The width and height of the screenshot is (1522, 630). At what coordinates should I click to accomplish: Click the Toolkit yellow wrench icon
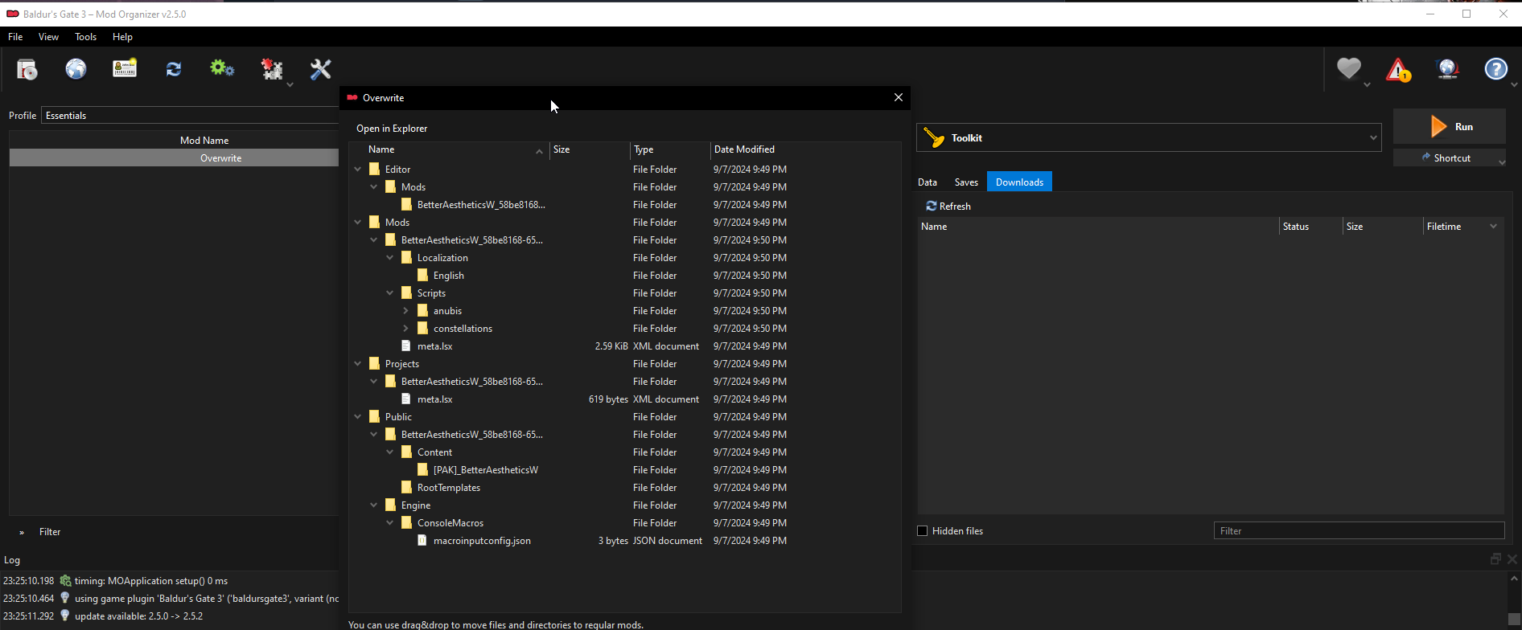(x=934, y=138)
